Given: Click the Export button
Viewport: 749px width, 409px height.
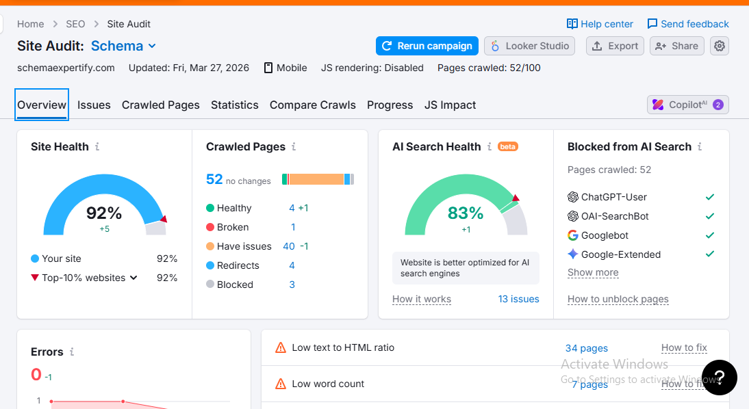Looking at the screenshot, I should click(615, 46).
